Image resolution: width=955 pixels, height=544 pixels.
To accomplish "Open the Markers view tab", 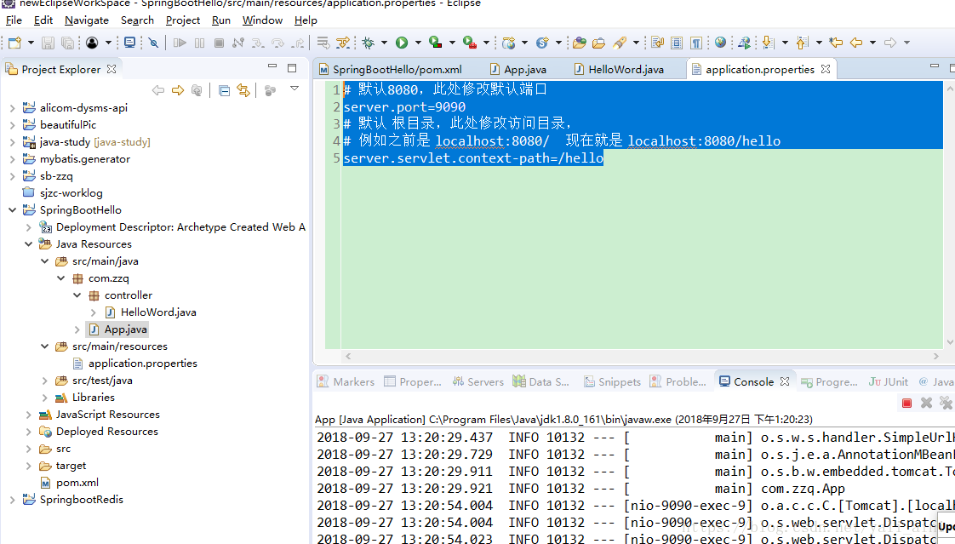I will (346, 382).
